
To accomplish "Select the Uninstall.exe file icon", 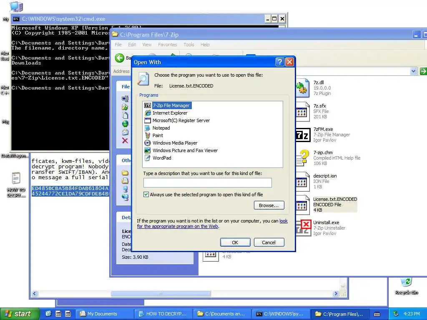I will click(304, 228).
